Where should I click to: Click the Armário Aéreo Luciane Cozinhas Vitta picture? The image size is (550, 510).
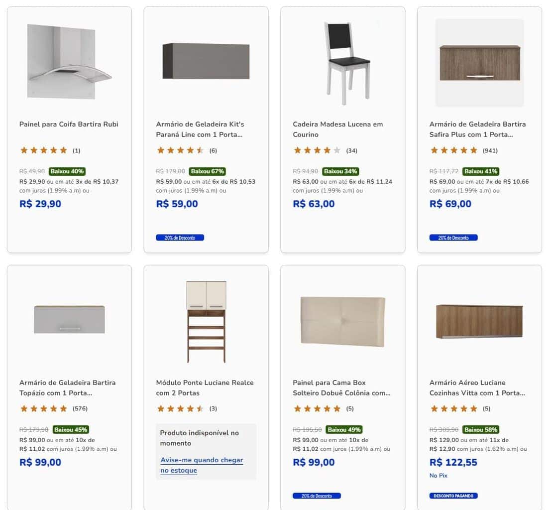pyautogui.click(x=479, y=321)
